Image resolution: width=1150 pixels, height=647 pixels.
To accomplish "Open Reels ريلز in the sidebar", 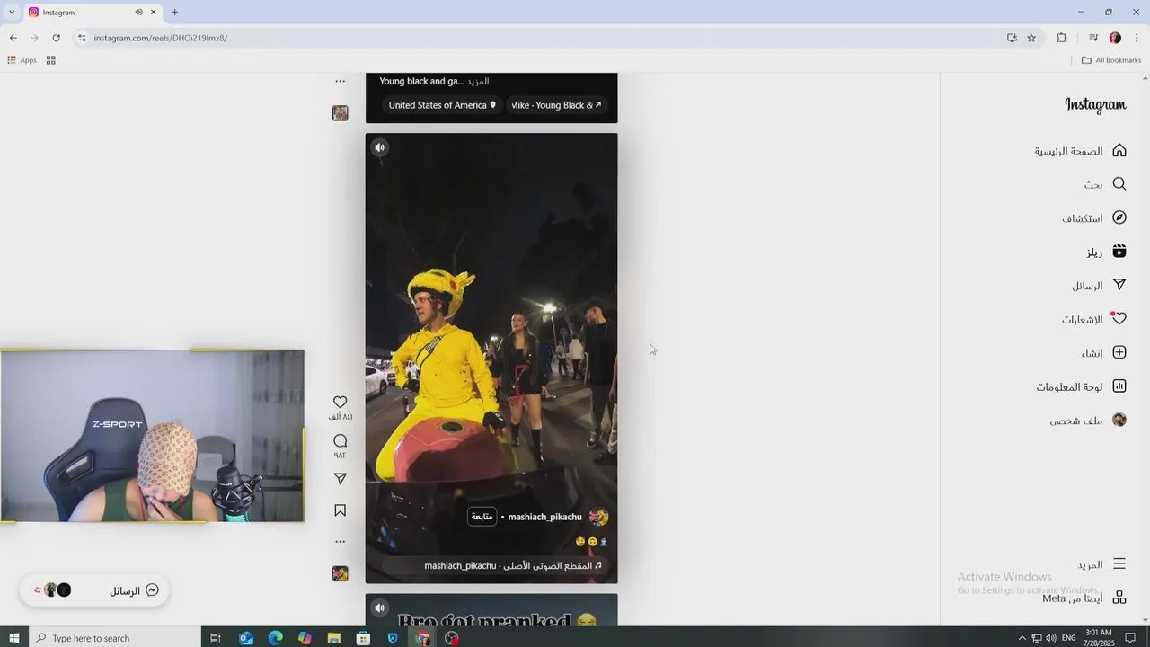I will [1106, 253].
